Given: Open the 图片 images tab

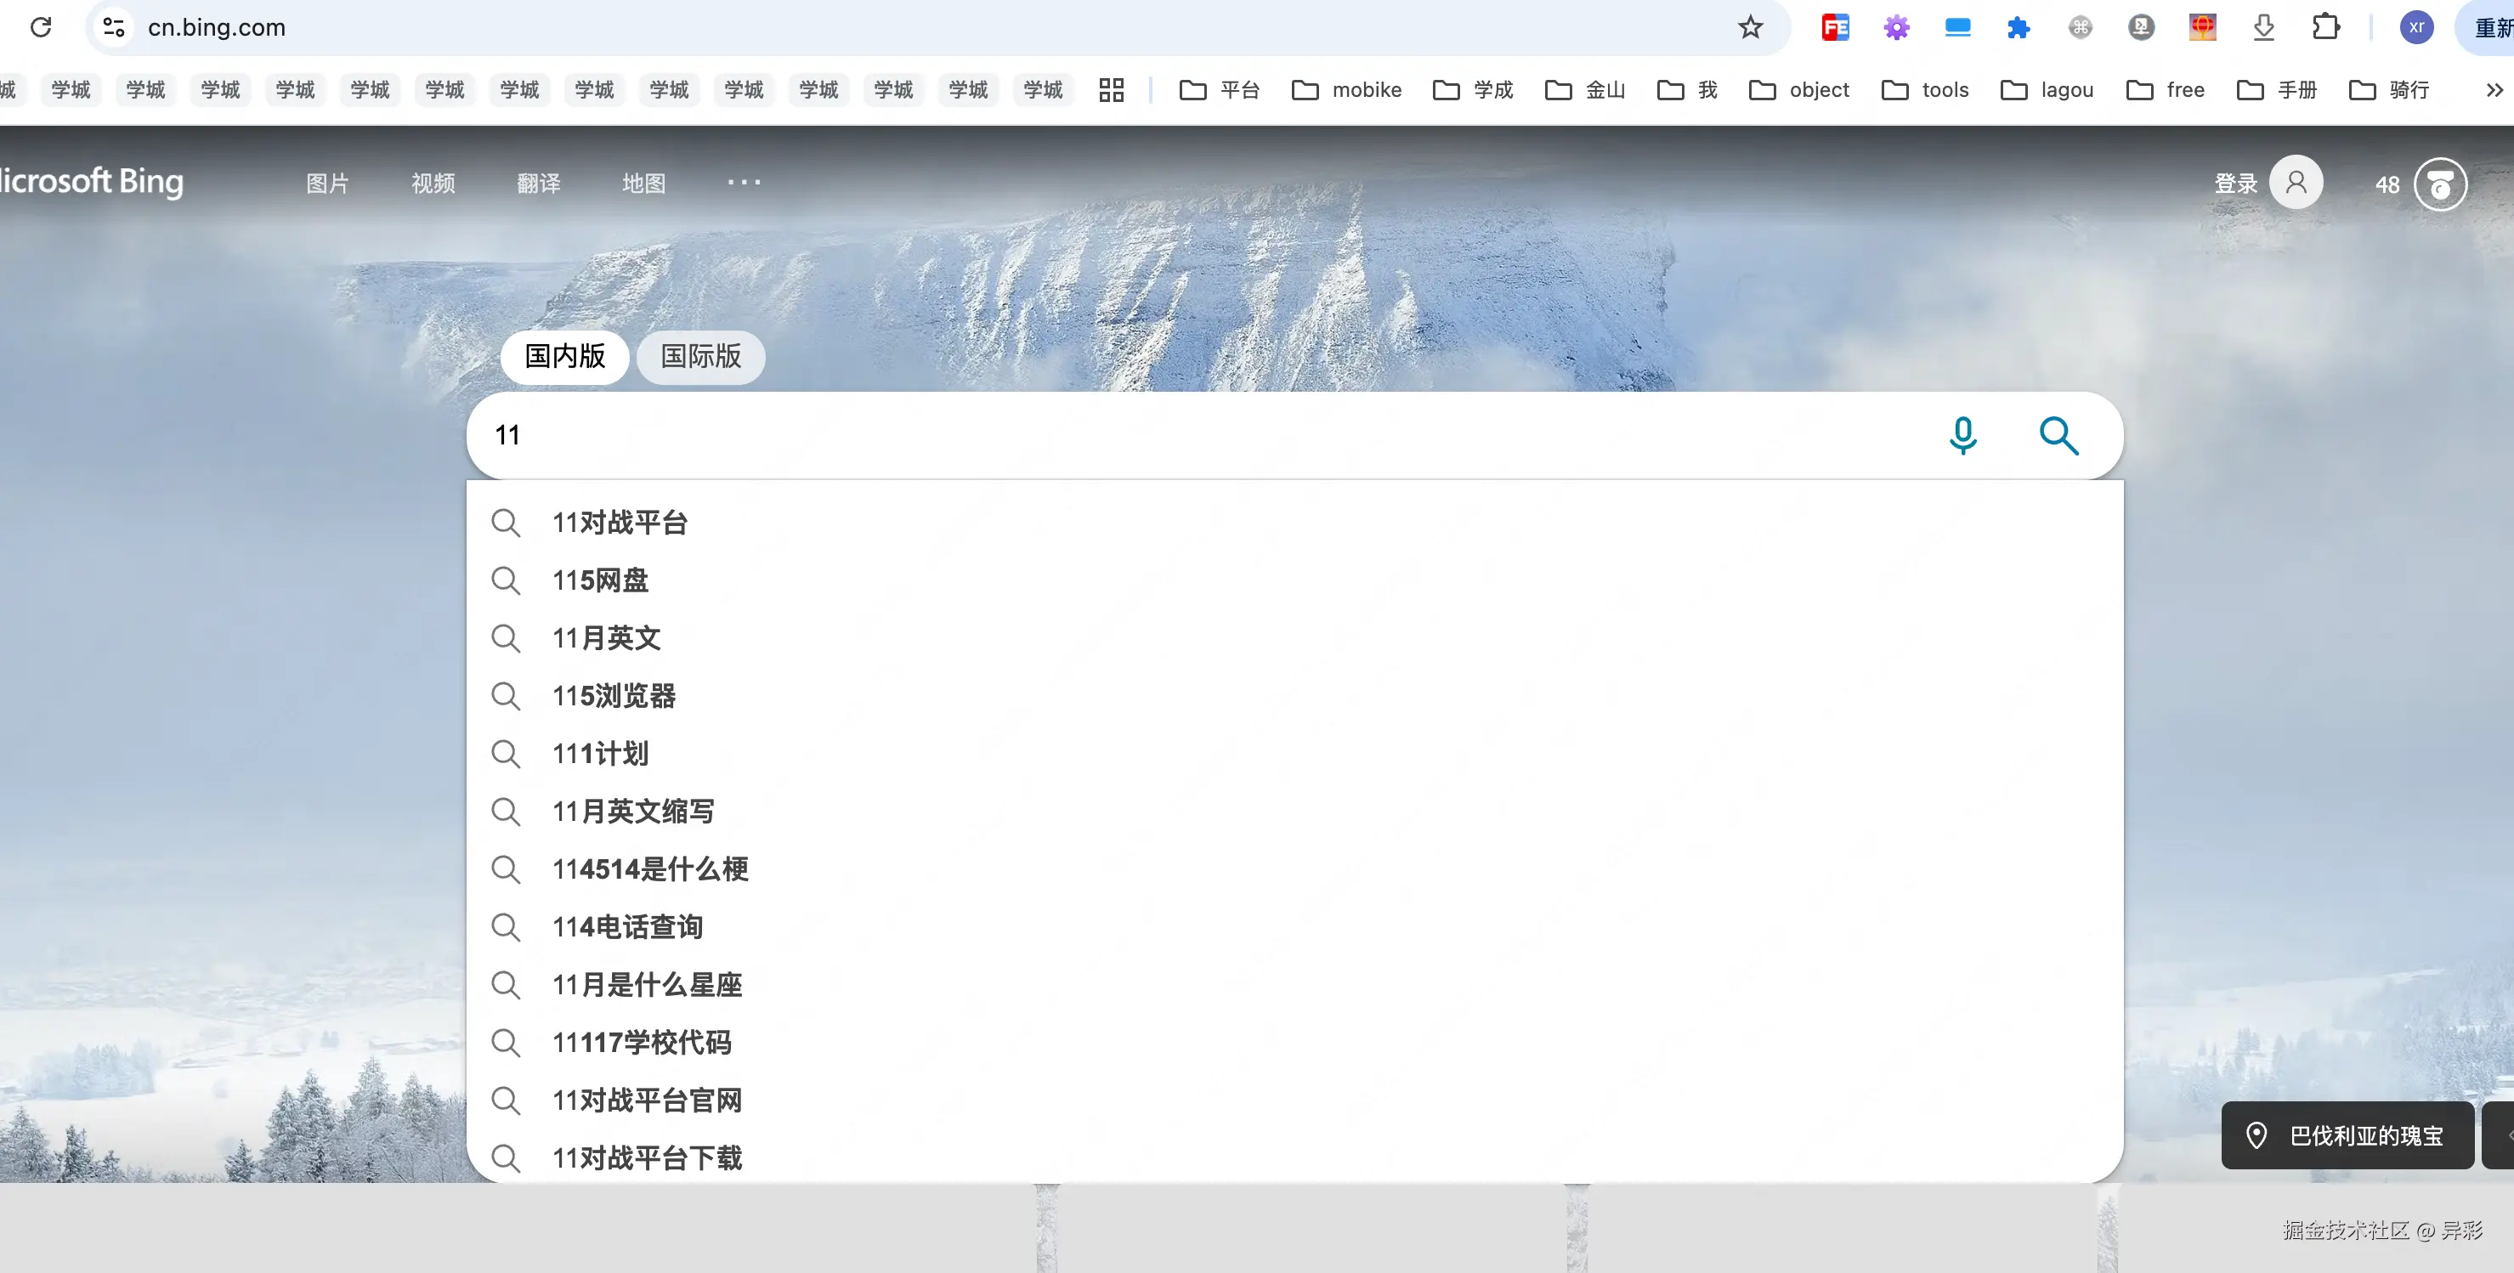Looking at the screenshot, I should [327, 184].
